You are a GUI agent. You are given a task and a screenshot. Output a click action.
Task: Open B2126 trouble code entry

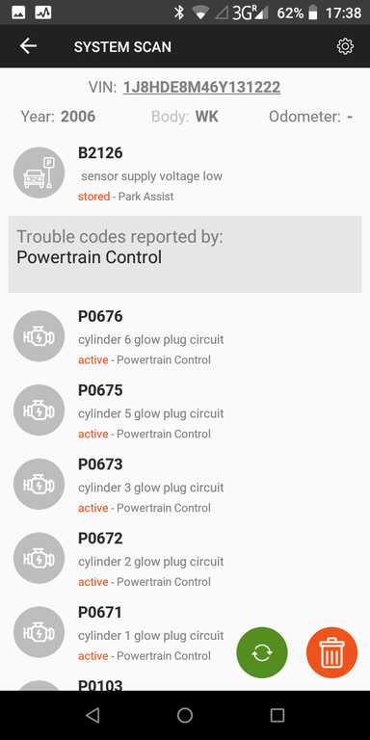coord(185,172)
